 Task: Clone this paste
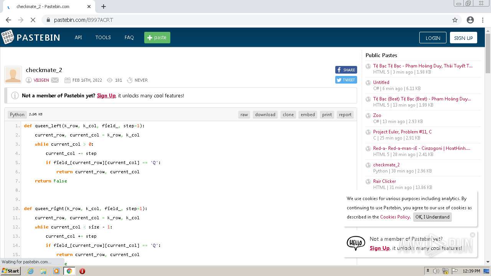(x=288, y=115)
